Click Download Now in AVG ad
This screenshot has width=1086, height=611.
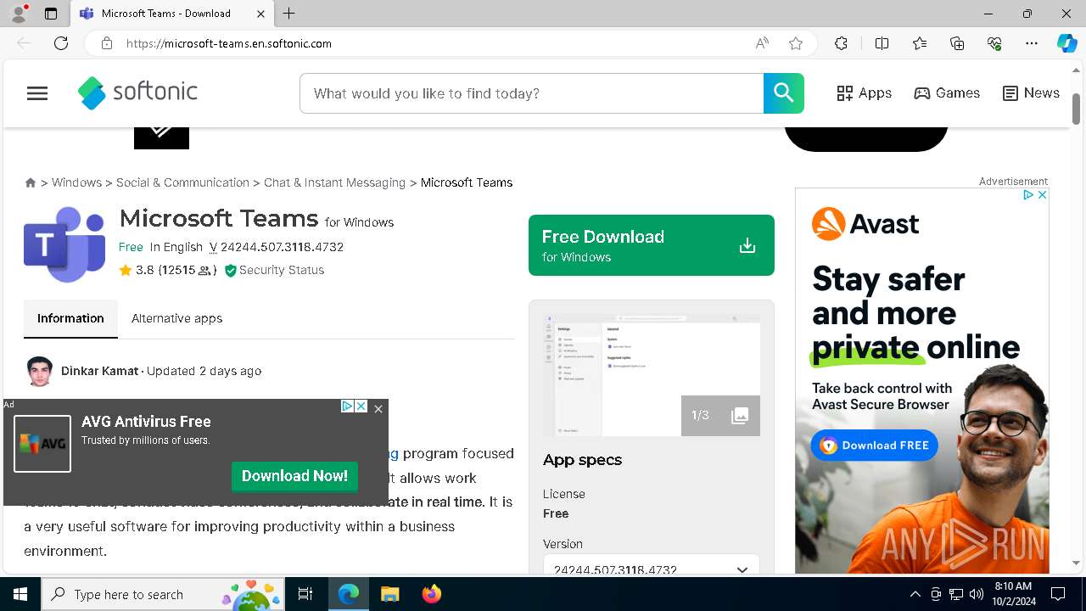click(x=294, y=476)
